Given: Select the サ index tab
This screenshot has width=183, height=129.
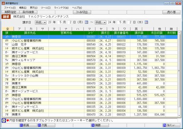Looking at the screenshot, I should (43, 29).
